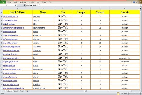Click the 100% zoom level button

125,94
